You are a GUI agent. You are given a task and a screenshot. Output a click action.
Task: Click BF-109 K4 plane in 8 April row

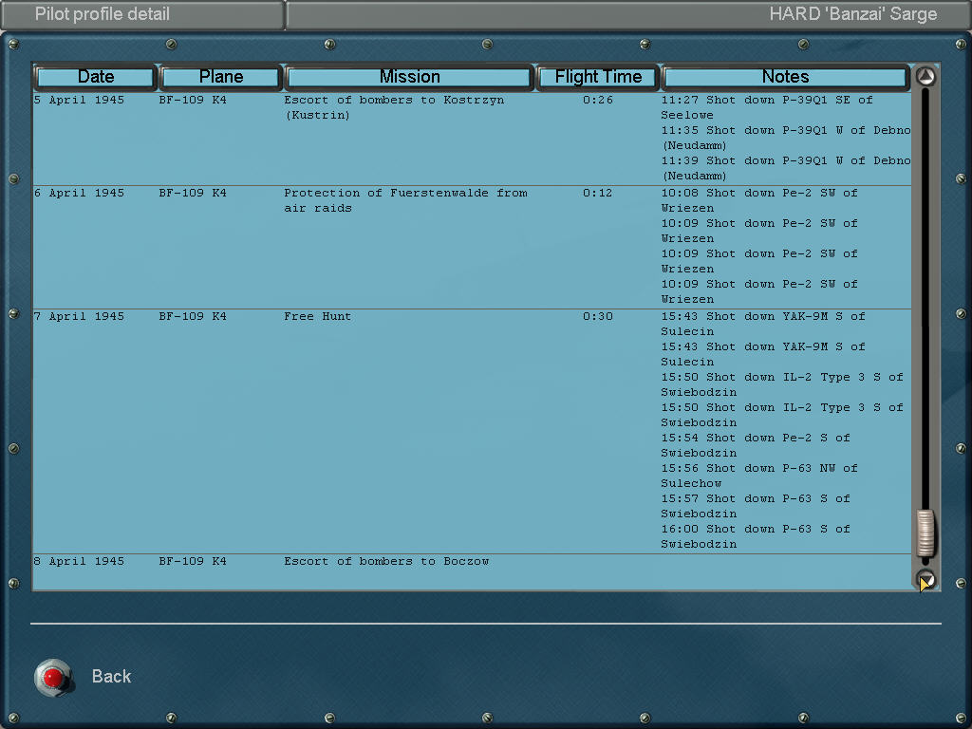[x=193, y=561]
